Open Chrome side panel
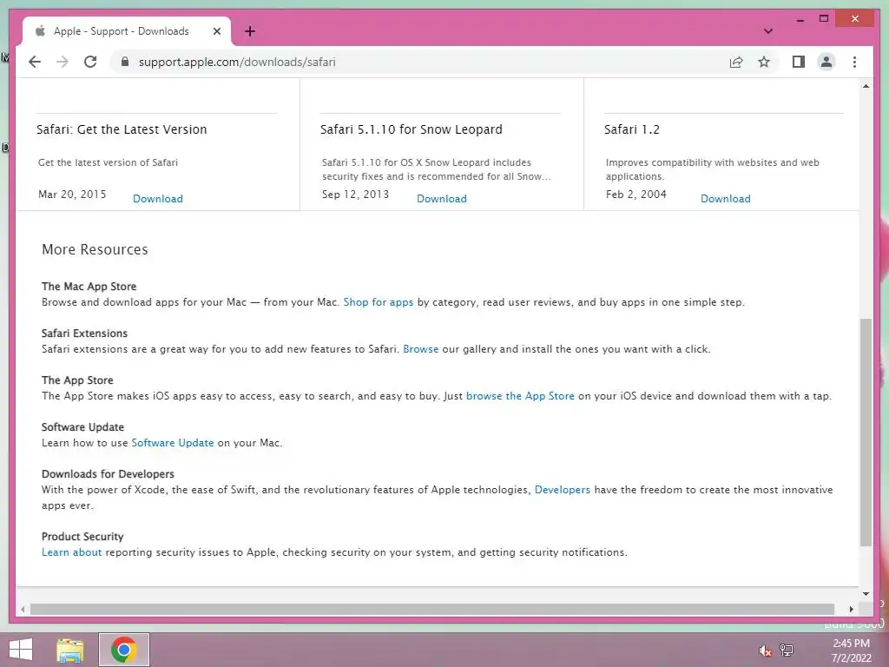Image resolution: width=889 pixels, height=667 pixels. 799,62
